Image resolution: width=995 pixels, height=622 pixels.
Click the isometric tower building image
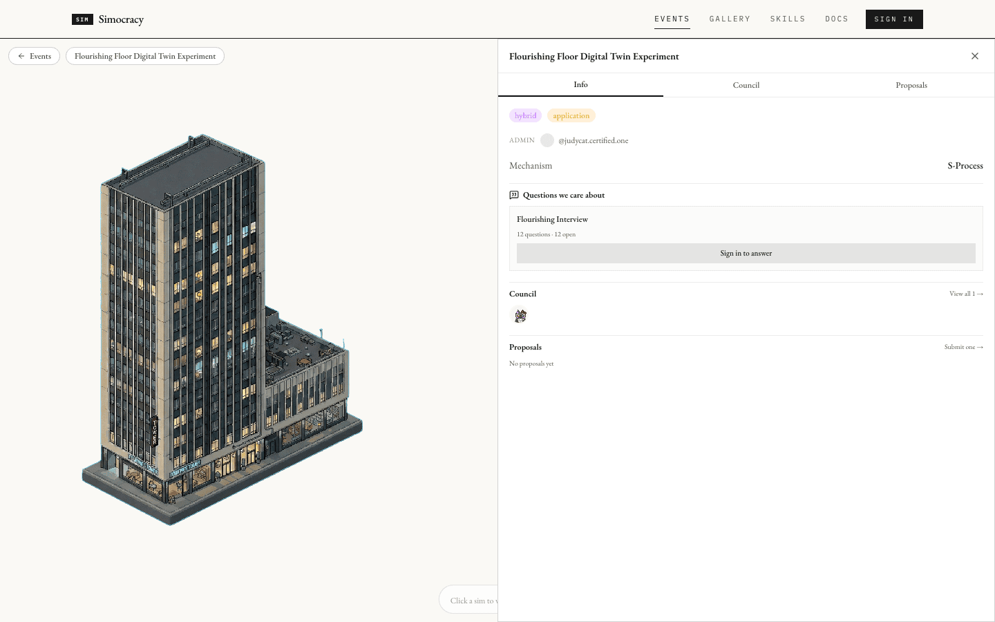click(x=221, y=330)
